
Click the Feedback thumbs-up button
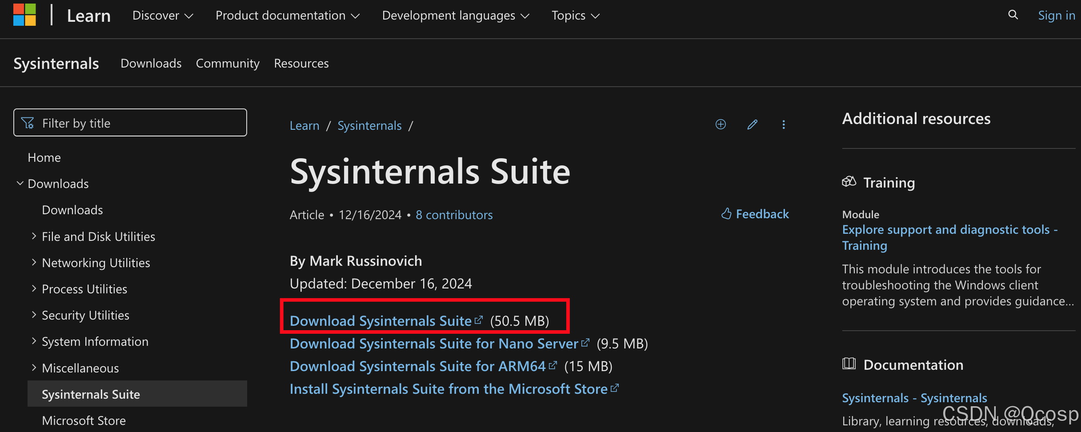point(755,214)
